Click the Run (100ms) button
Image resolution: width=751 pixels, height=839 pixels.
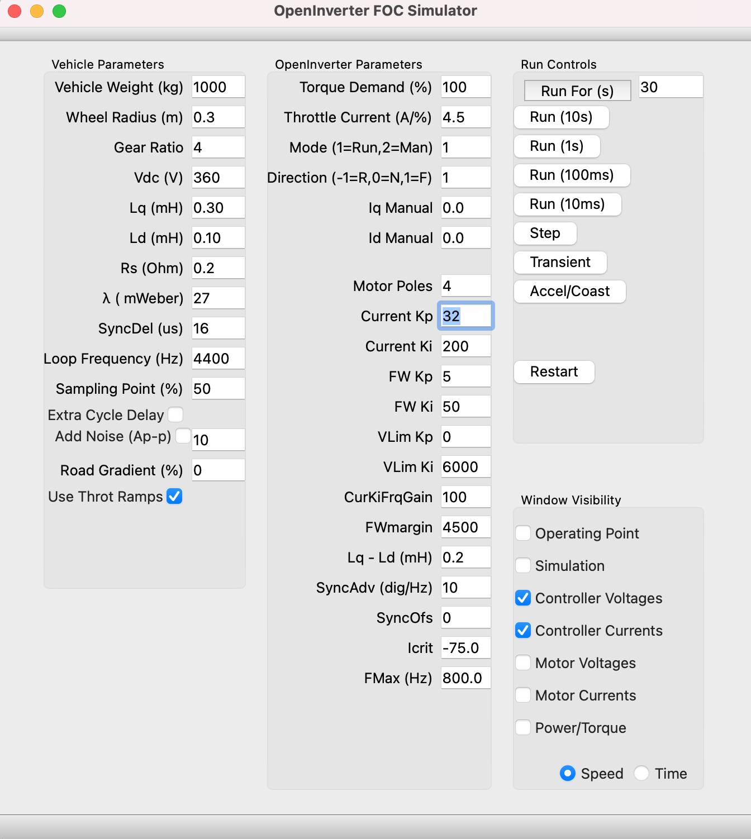pos(572,175)
